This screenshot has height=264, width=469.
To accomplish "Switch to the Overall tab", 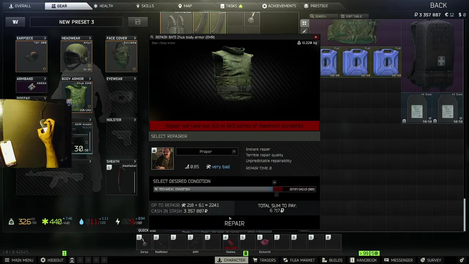I will [x=20, y=6].
